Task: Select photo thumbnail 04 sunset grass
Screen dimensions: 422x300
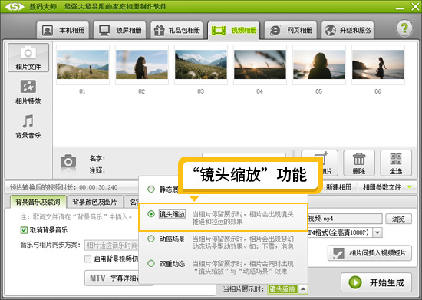Action: pyautogui.click(x=259, y=65)
